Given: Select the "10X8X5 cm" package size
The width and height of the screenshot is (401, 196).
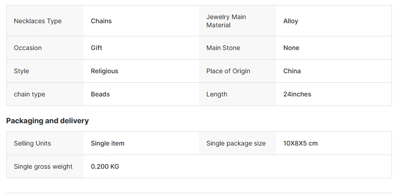Looking at the screenshot, I should pyautogui.click(x=300, y=143).
